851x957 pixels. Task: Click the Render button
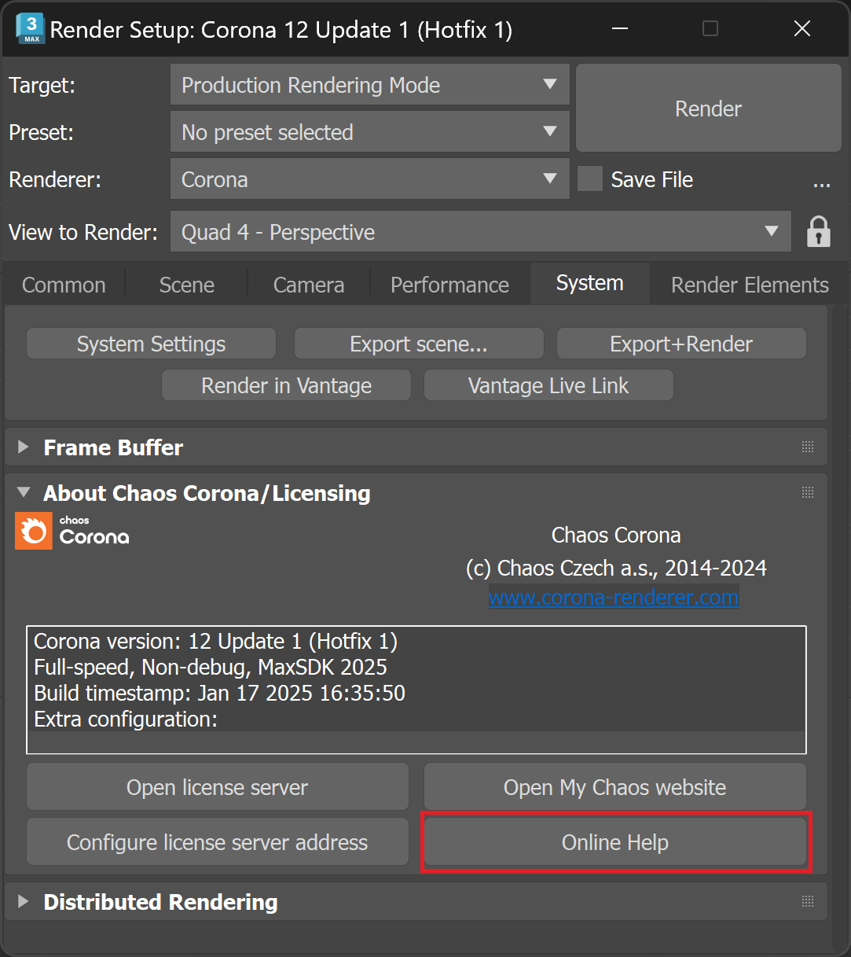coord(709,109)
